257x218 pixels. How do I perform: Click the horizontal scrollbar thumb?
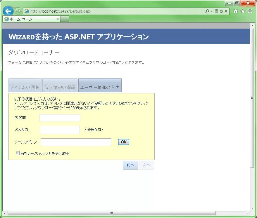point(112,213)
